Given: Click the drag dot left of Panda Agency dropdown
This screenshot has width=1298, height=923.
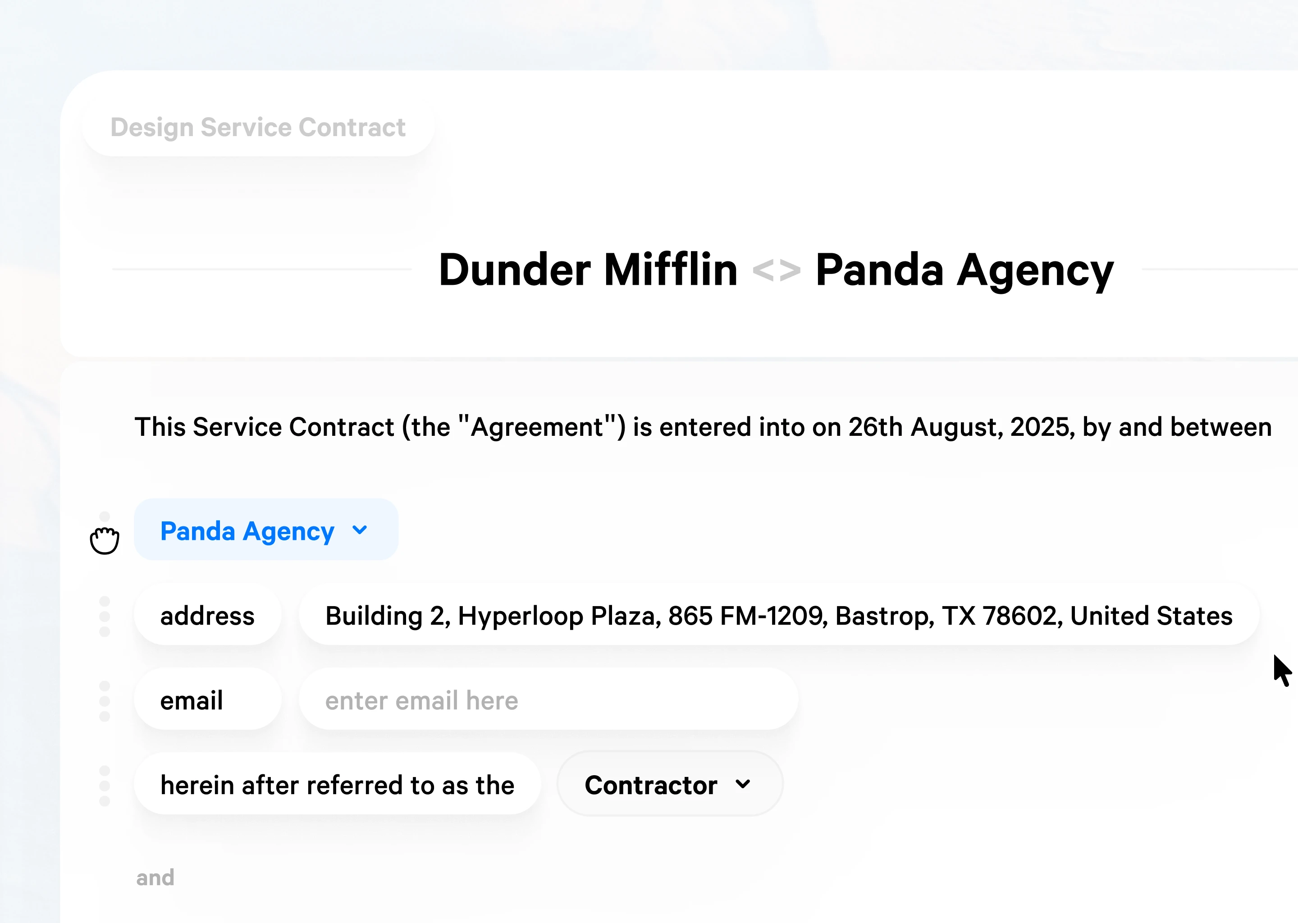Looking at the screenshot, I should coord(105,516).
